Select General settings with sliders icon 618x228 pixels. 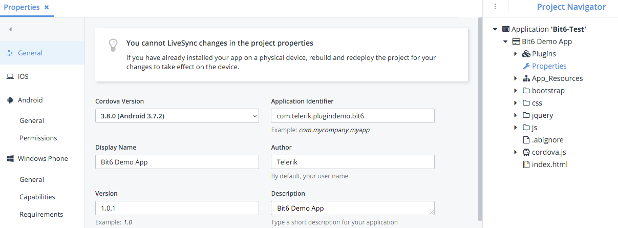point(42,53)
